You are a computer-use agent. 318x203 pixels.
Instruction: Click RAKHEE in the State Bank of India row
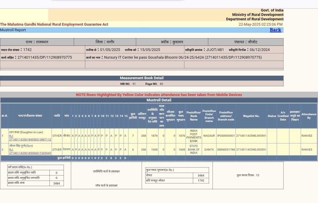307,150
